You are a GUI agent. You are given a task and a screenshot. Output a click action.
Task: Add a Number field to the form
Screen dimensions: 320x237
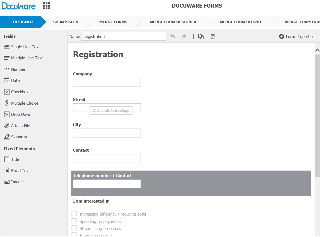point(18,69)
